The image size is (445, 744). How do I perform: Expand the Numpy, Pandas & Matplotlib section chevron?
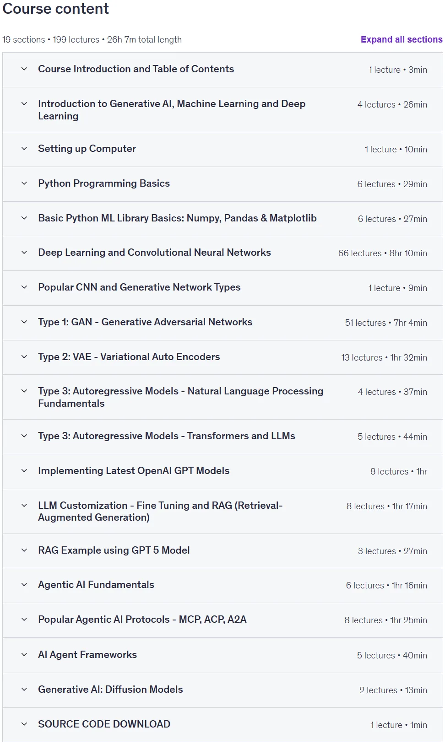[24, 218]
